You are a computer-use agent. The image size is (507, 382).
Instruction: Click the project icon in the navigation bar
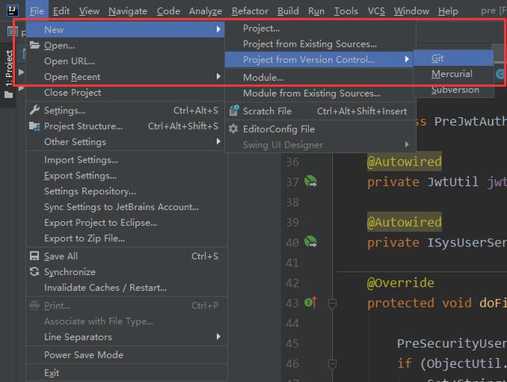tap(13, 32)
